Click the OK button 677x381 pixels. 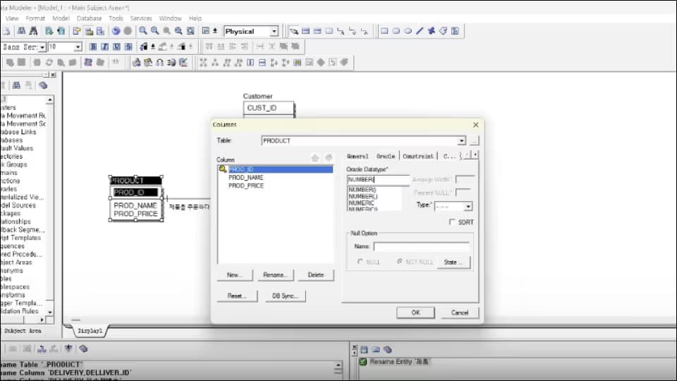click(415, 313)
